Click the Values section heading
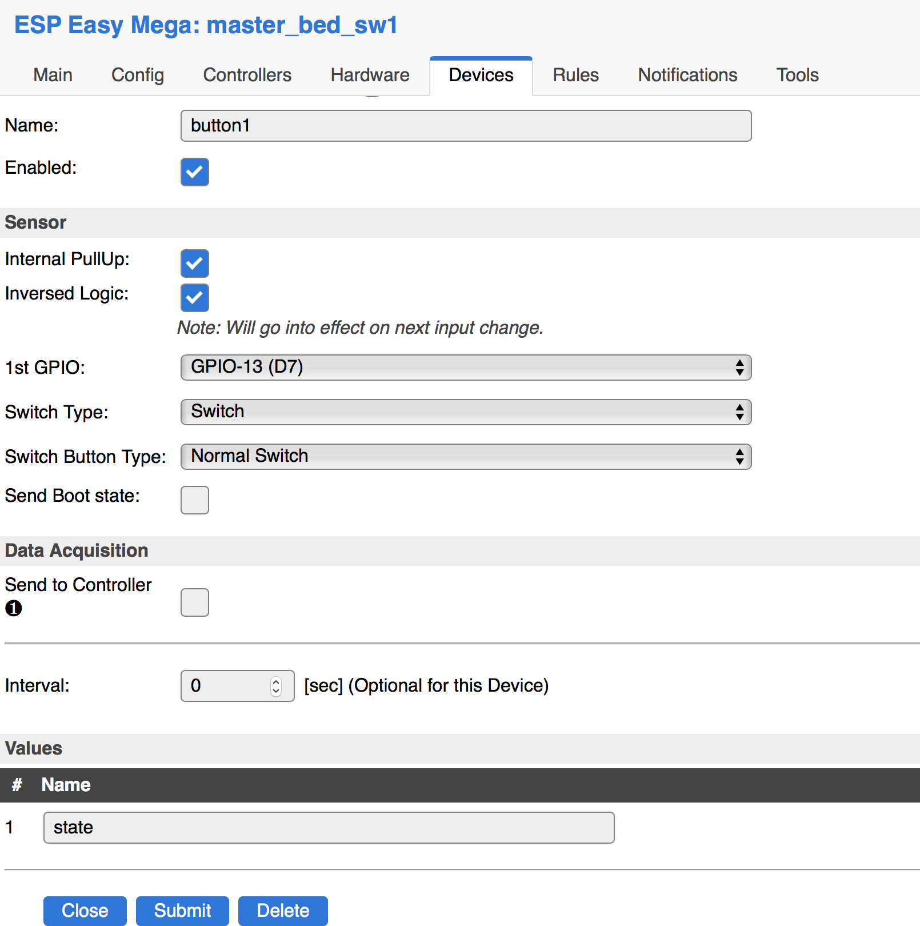 tap(33, 748)
